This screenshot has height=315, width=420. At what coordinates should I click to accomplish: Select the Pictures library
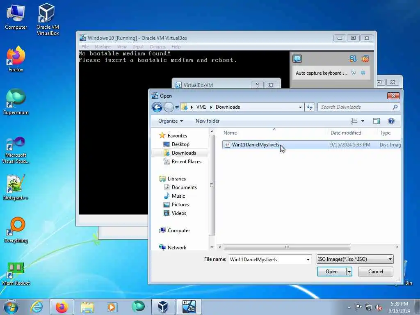[x=180, y=204]
